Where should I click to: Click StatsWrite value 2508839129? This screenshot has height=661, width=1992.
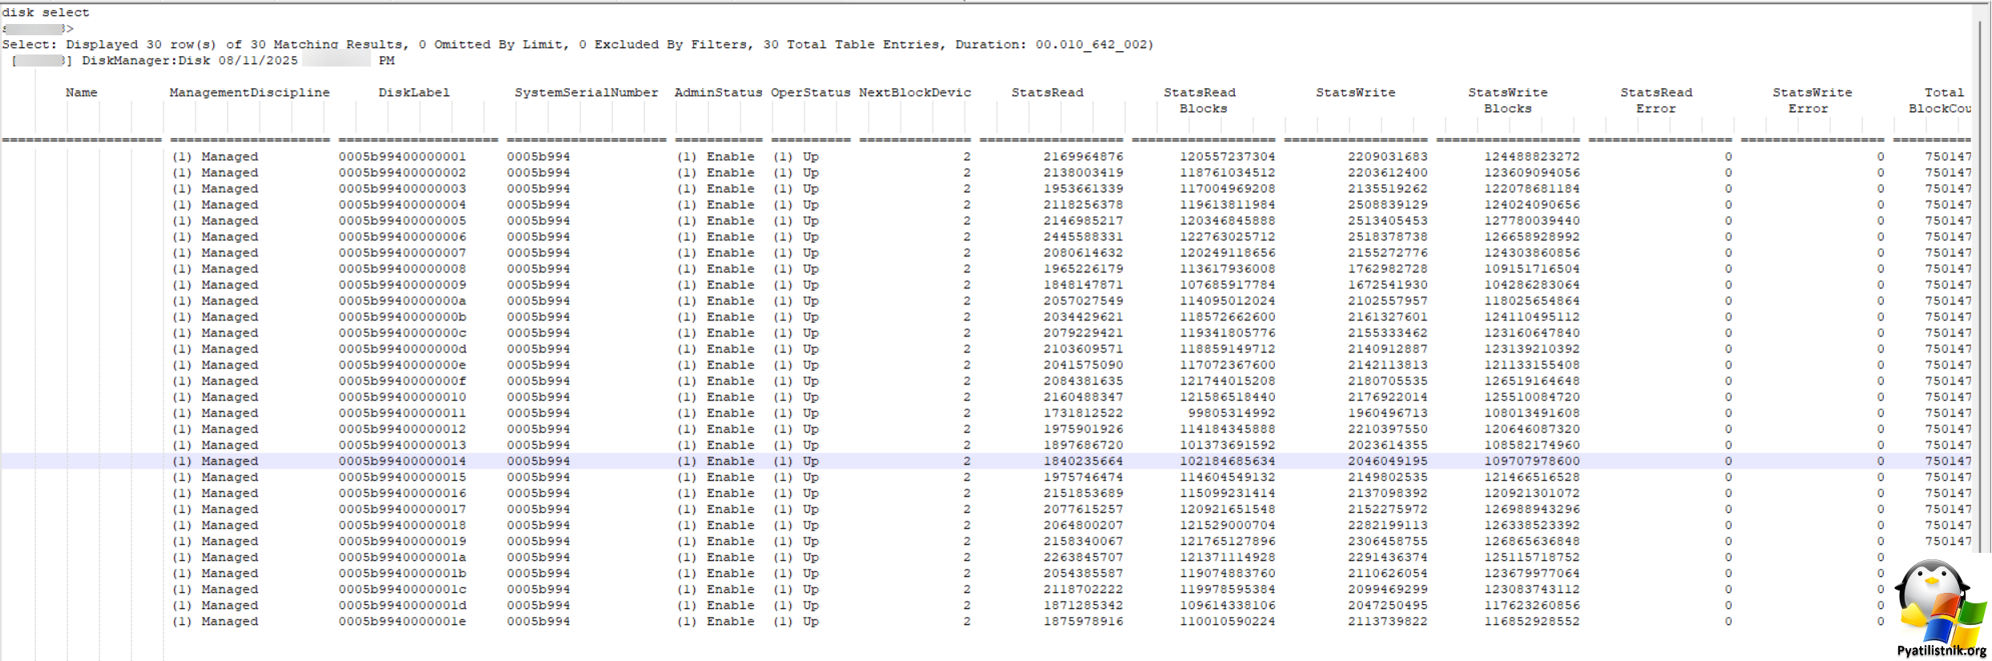(x=1388, y=205)
